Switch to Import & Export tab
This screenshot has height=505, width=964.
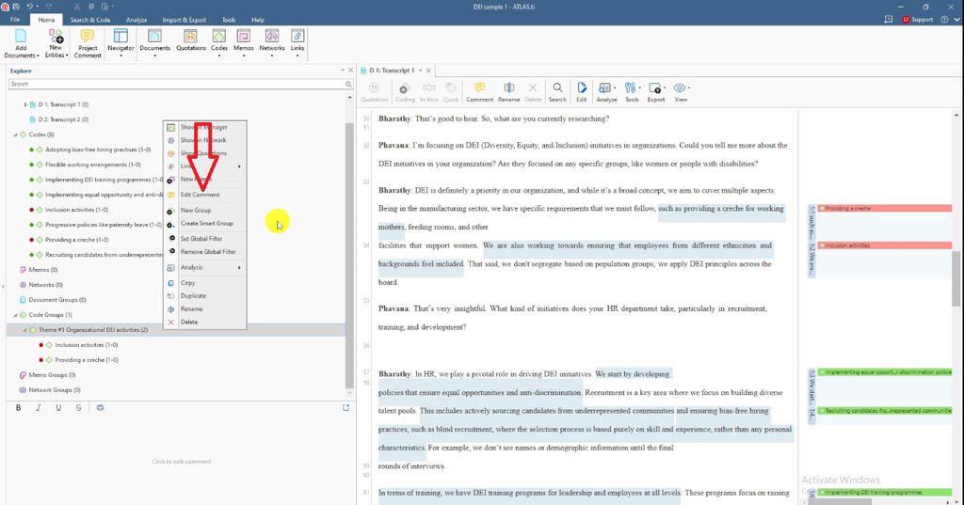point(185,20)
